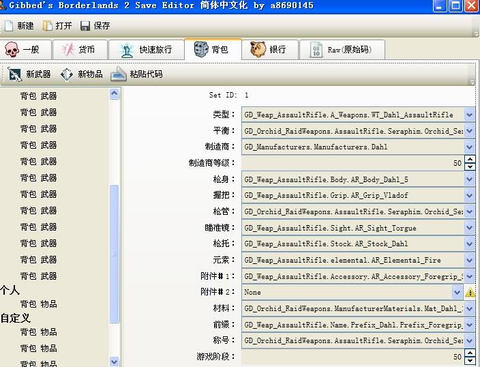The image size is (480, 367).
Task: Click the 保存 (Save) floppy icon
Action: 85,26
